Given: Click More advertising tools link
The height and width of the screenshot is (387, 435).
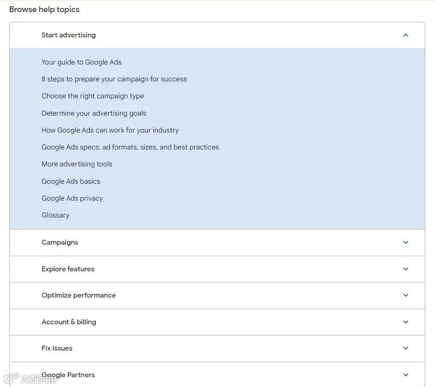Looking at the screenshot, I should pos(77,164).
